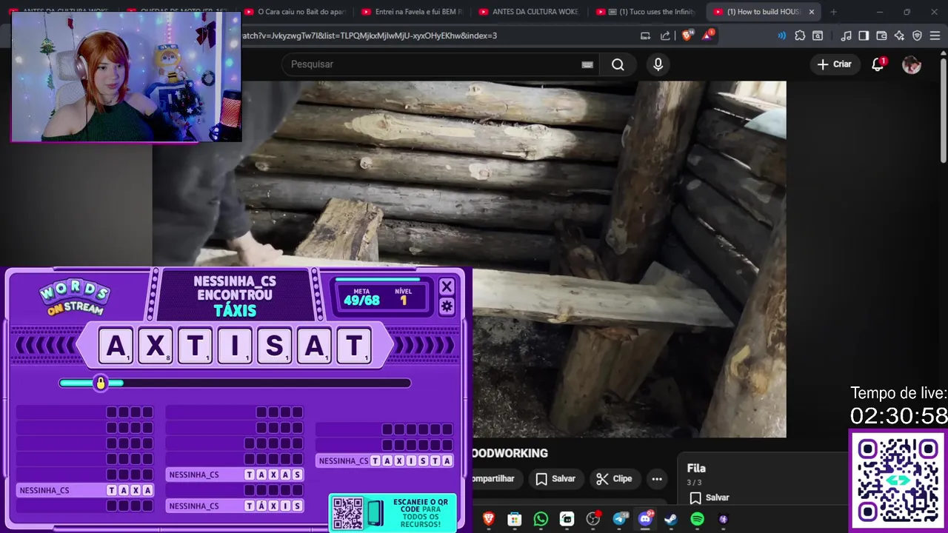Screen dimensions: 948x533
Task: Click the install/cast icon in address bar
Action: point(645,36)
